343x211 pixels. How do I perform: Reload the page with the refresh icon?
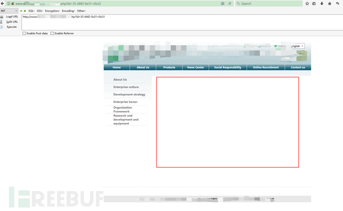[230, 3]
